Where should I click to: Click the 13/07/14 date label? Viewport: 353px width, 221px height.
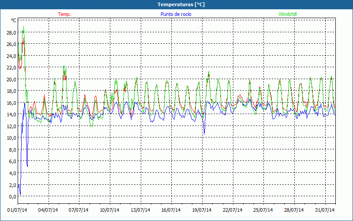(x=140, y=210)
